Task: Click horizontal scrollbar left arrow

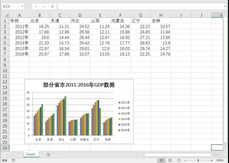Action: 143,155
